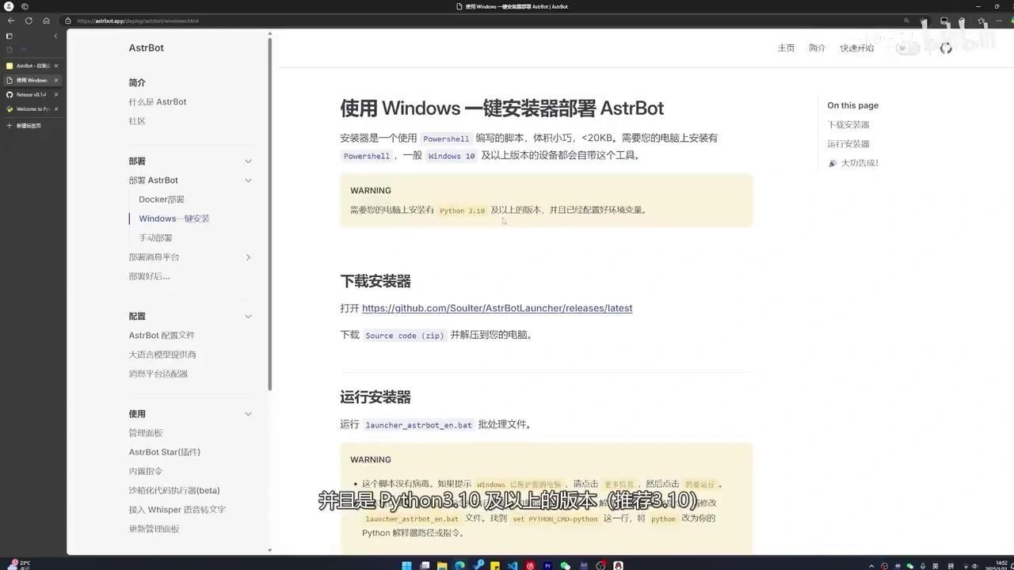
Task: Close the Welcome to Python tab
Action: pos(55,109)
